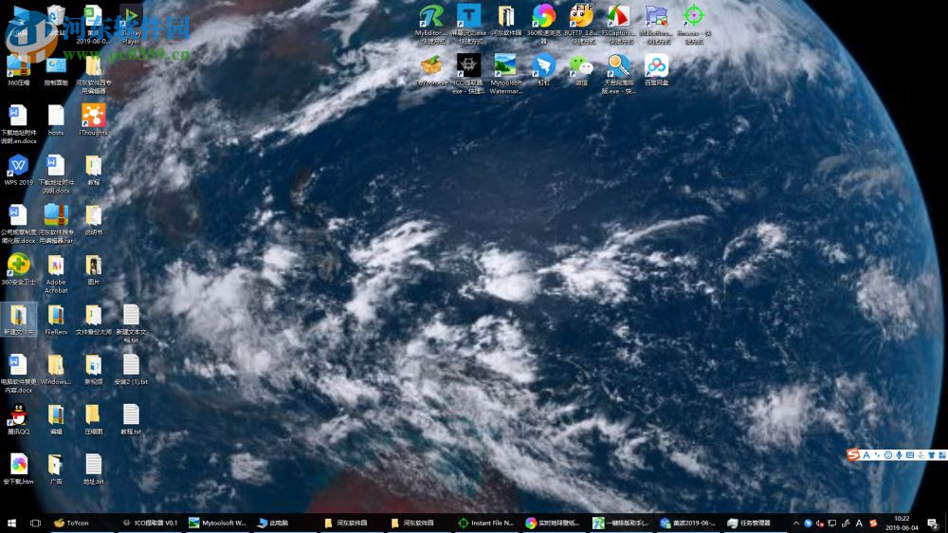Open the 安装2 (1).txt file
The width and height of the screenshot is (948, 533).
[x=131, y=370]
